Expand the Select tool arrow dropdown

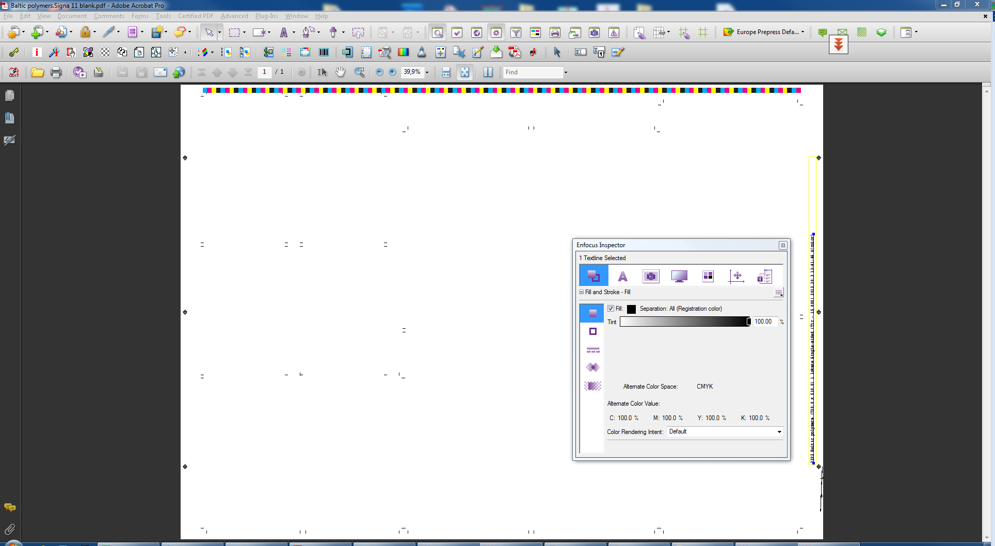pyautogui.click(x=219, y=32)
